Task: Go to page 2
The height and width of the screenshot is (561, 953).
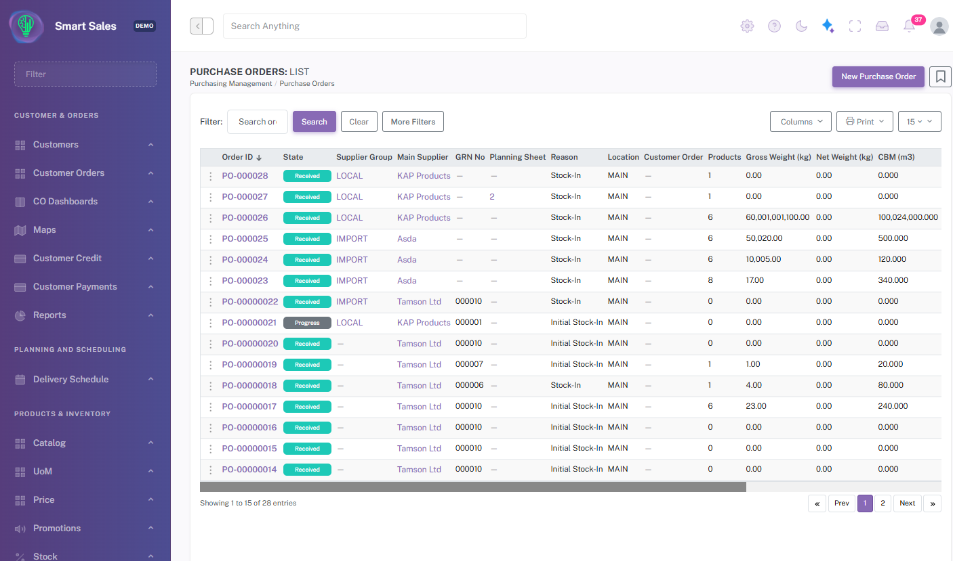Action: tap(883, 503)
